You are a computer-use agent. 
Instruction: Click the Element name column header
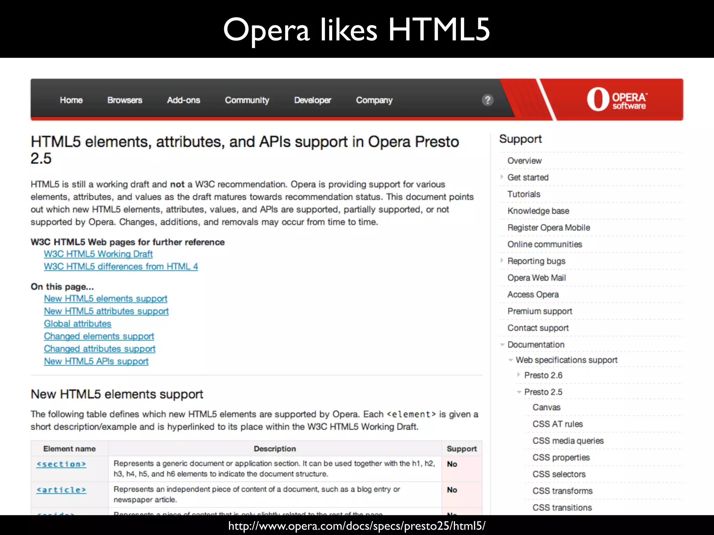(69, 449)
